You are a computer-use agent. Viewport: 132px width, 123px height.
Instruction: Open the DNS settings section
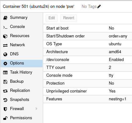[x=22, y=54]
